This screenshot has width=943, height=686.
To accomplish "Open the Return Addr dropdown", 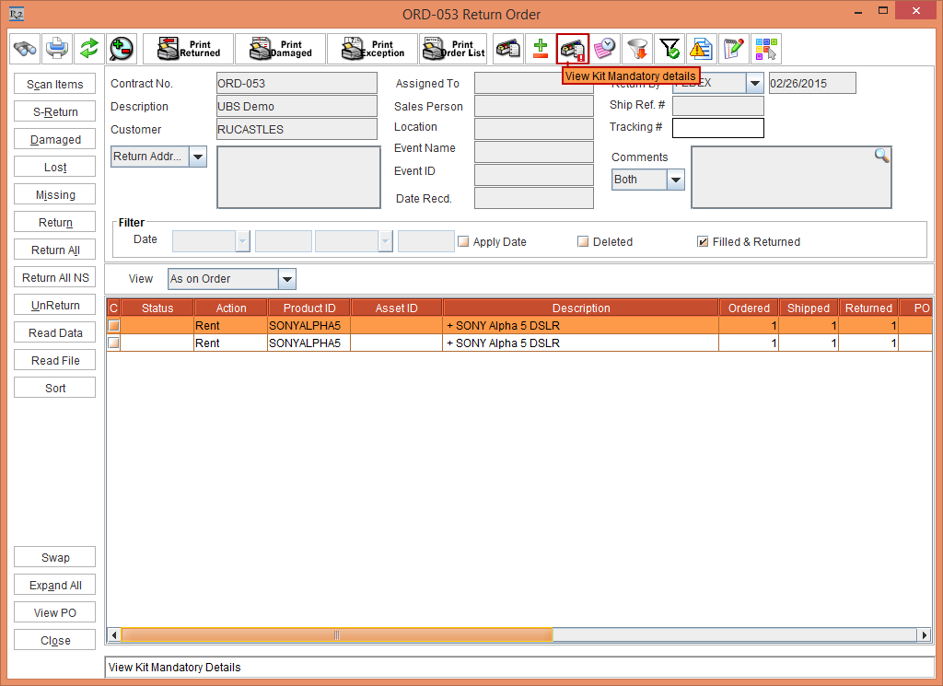I will pyautogui.click(x=197, y=157).
